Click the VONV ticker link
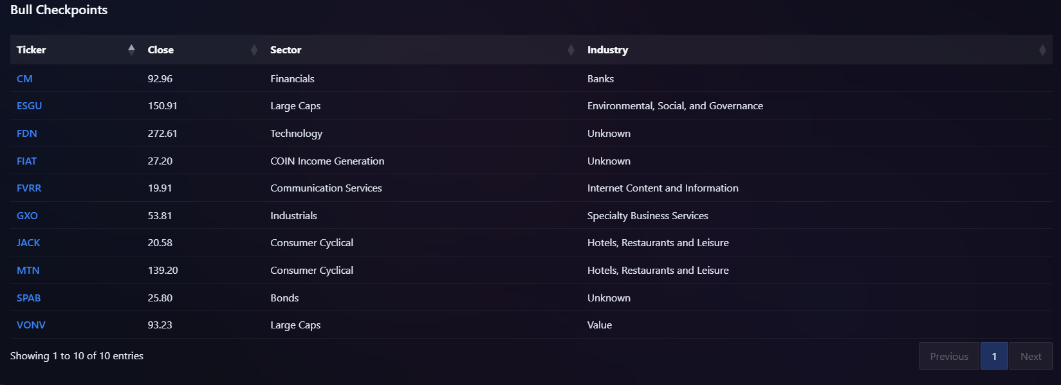 pos(31,325)
